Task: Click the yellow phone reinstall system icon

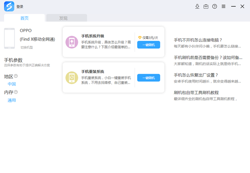Action: click(72, 78)
